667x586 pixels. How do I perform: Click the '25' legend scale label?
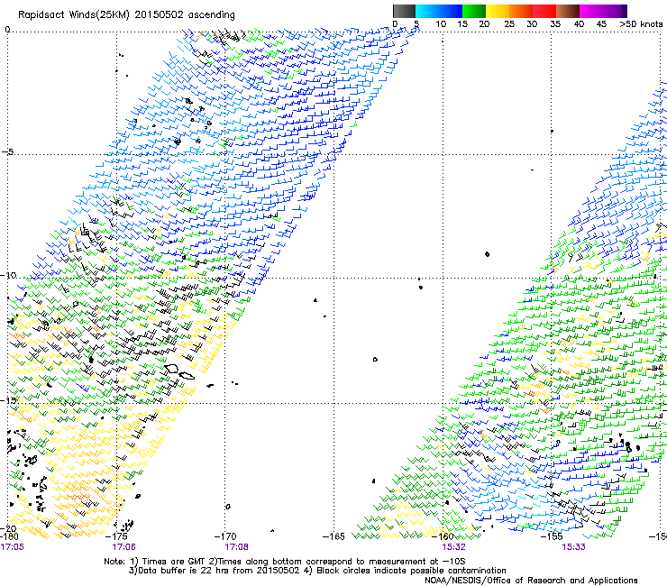point(509,24)
